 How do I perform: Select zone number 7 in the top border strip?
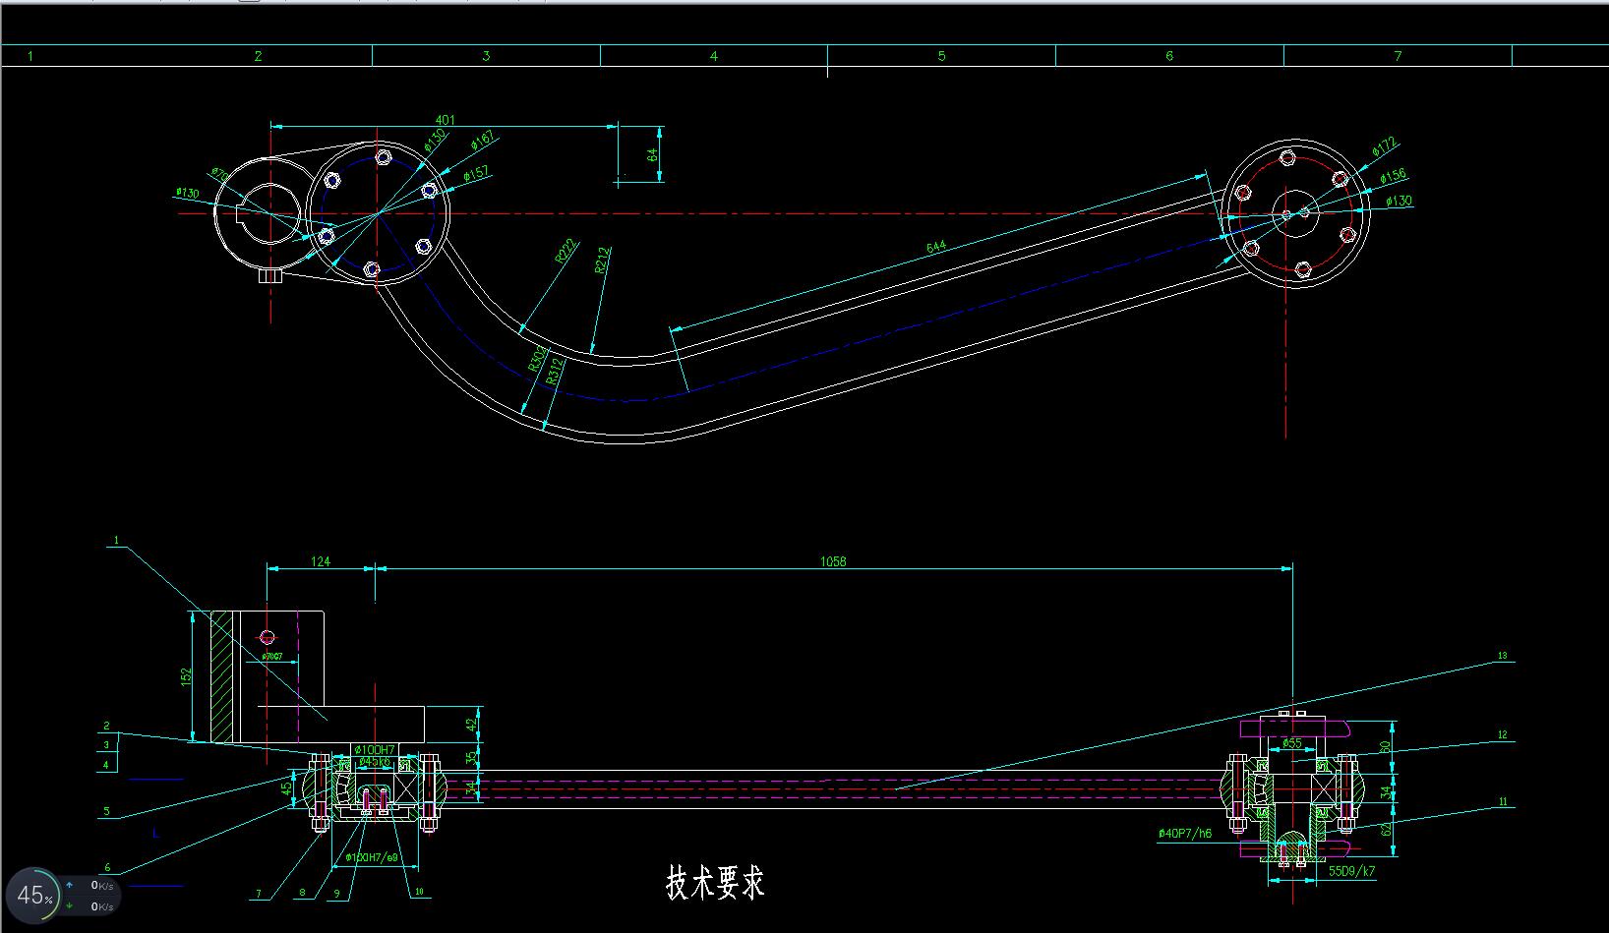pos(1398,56)
